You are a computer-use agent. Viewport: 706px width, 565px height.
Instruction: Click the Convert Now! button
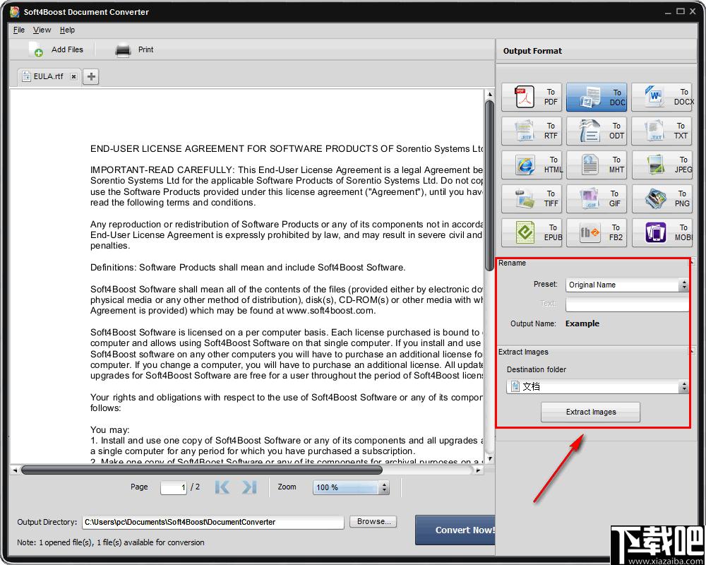click(x=455, y=530)
